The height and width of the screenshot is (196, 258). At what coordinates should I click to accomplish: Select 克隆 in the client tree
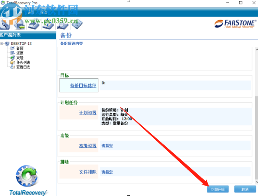coord(20,58)
